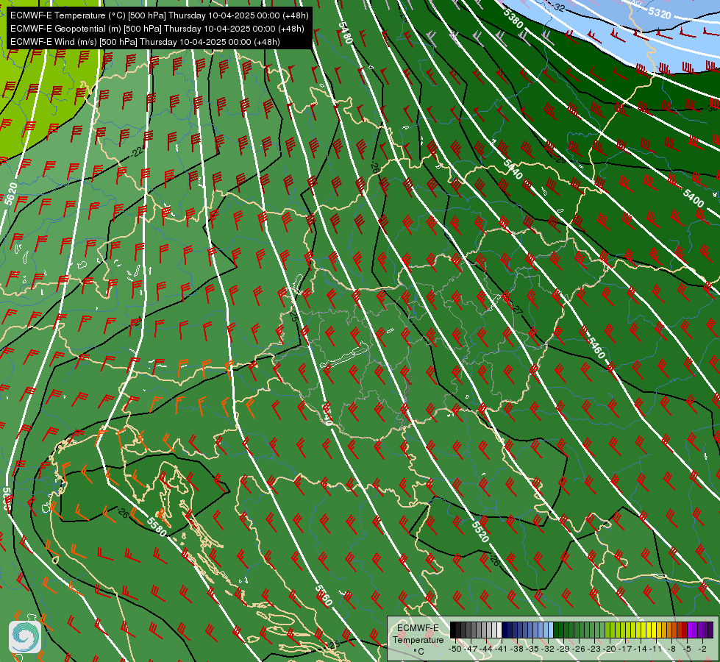Click the -50 legend scale value
Image resolution: width=720 pixels, height=662 pixels.
tap(455, 649)
